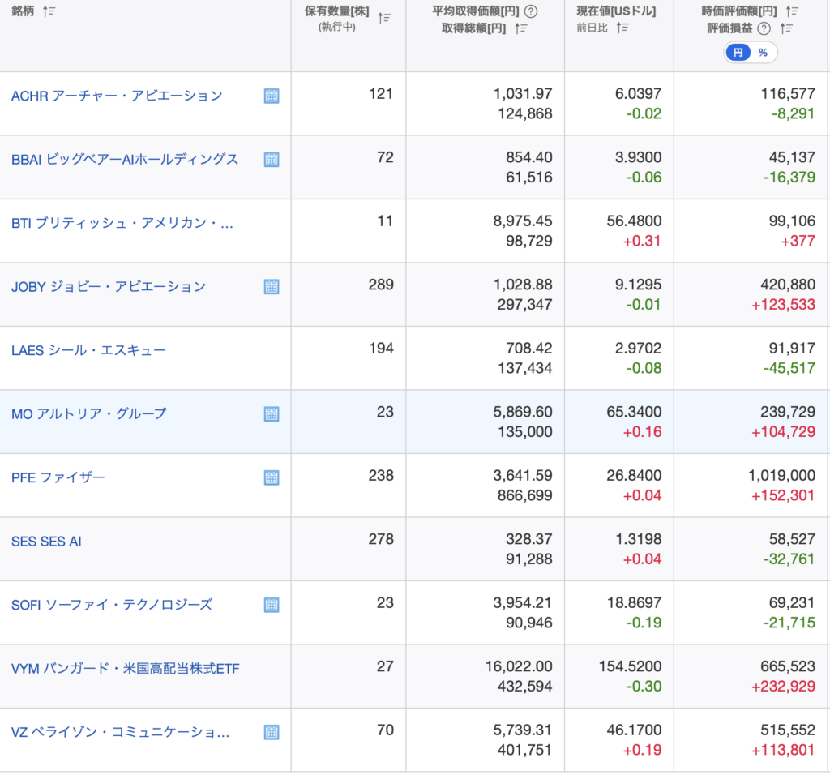Sort by 取得総額 column
Screen dimensions: 830x775
click(x=521, y=28)
